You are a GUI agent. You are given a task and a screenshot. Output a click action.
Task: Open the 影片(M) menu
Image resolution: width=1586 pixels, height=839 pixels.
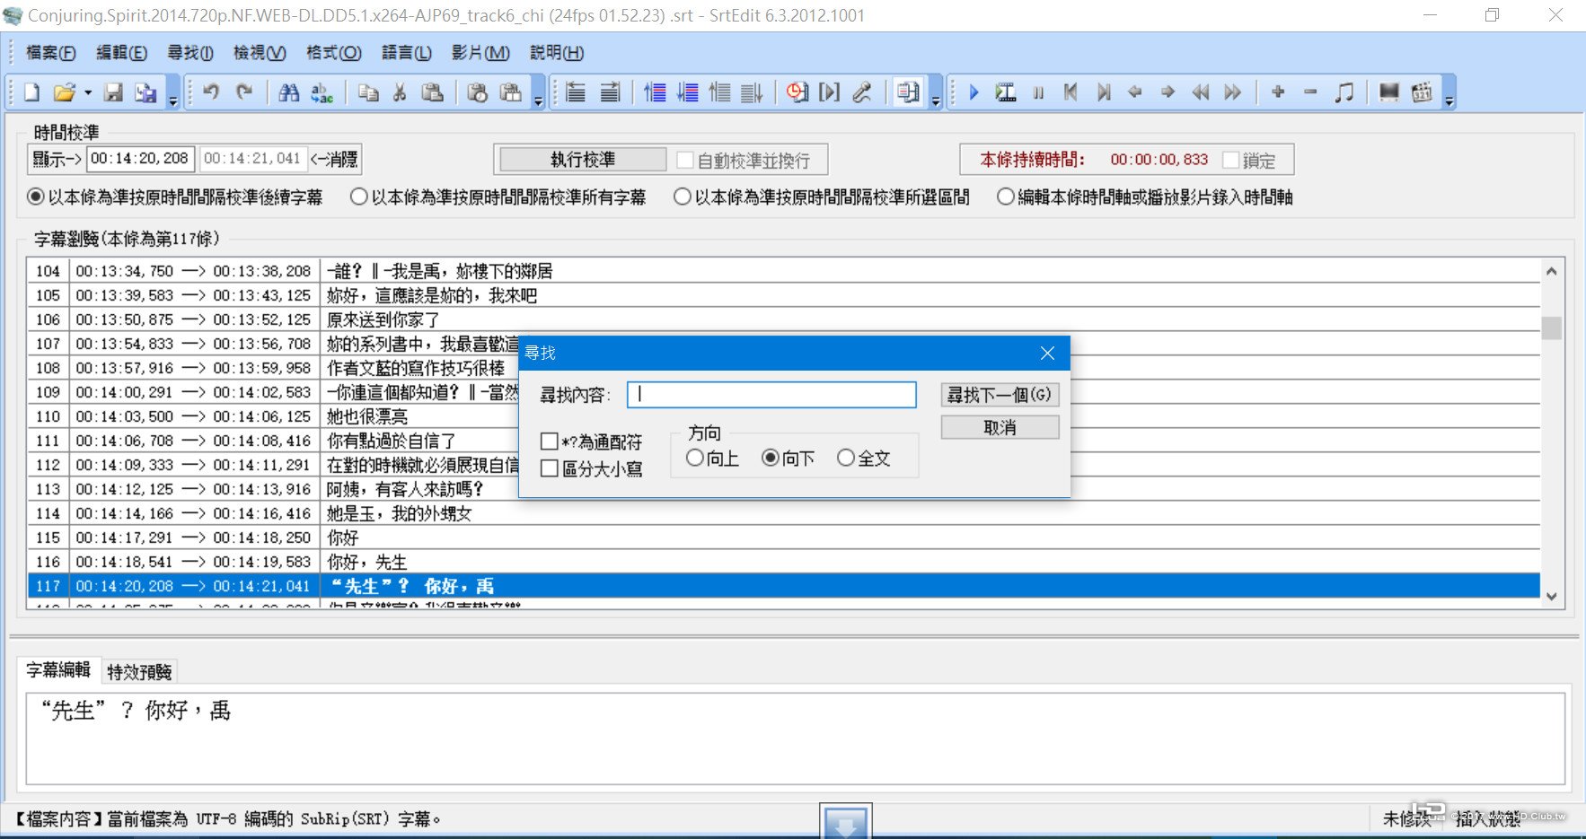tap(480, 53)
